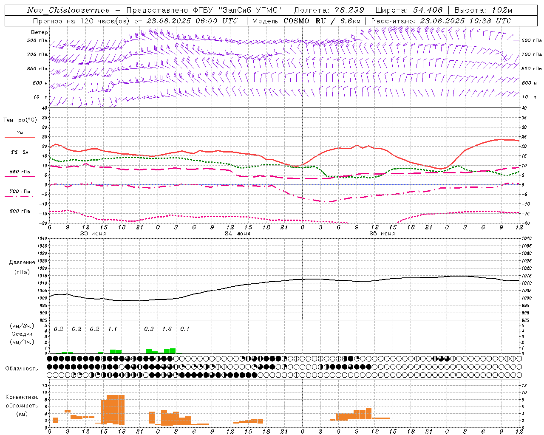The image size is (544, 435).
Task: Click the (гПа) pressure unit label
Action: point(22,272)
